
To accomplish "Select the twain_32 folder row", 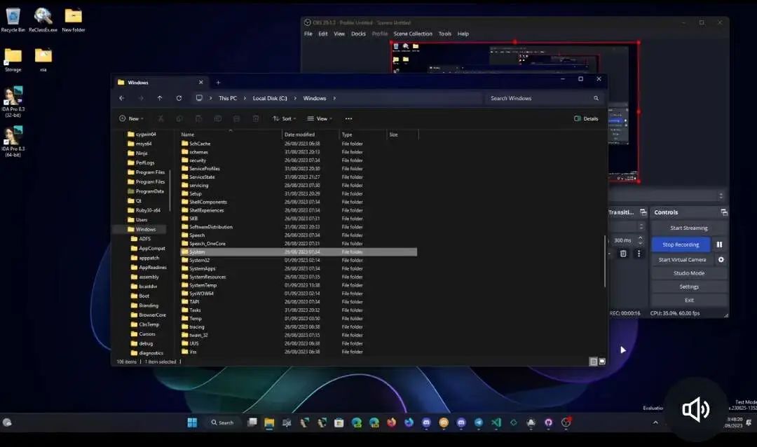I will [x=299, y=335].
